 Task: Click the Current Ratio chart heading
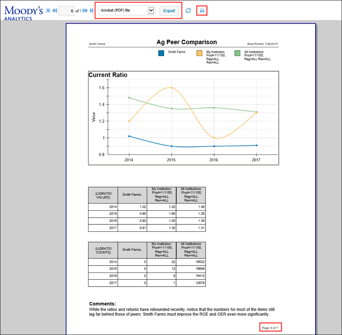click(108, 75)
